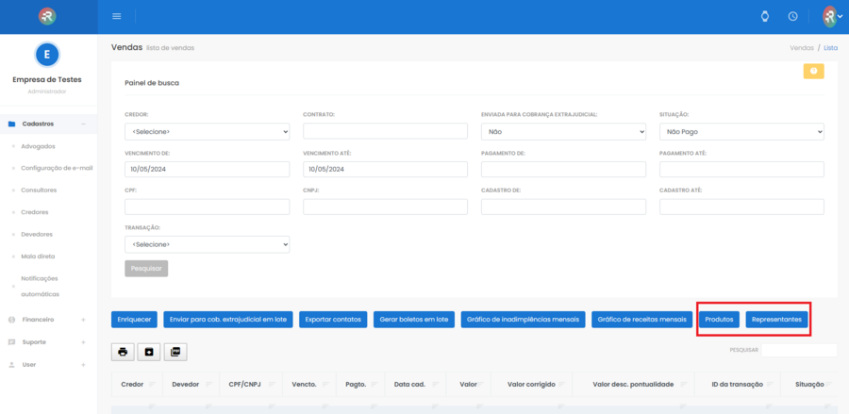
Task: Sort table by Credor column
Action: 132,385
